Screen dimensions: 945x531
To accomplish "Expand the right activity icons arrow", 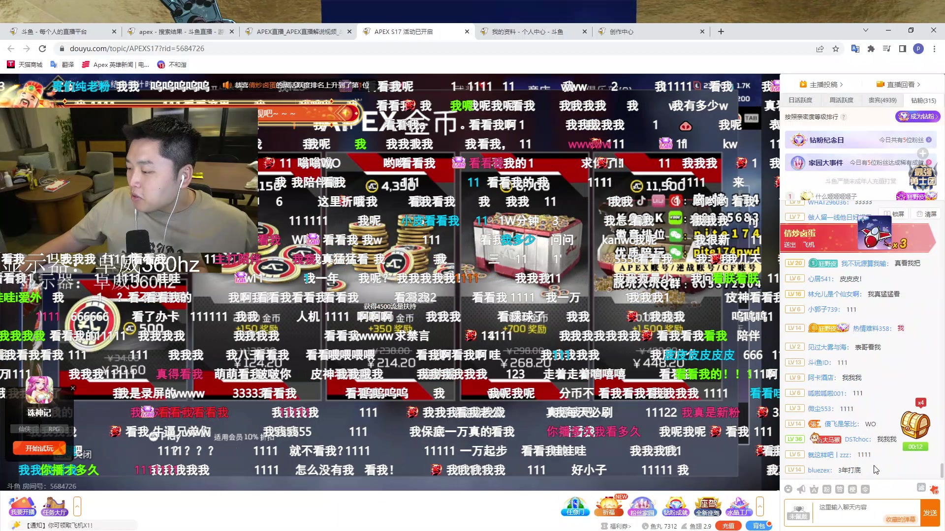I will pos(760,506).
